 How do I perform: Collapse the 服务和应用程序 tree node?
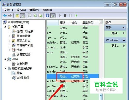coord(5,69)
